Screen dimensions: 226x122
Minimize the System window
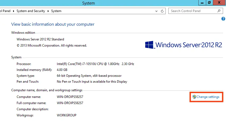(x=202, y=3)
